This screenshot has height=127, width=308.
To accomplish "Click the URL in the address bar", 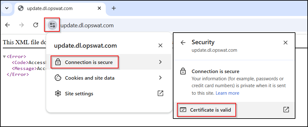I will pyautogui.click(x=87, y=25).
